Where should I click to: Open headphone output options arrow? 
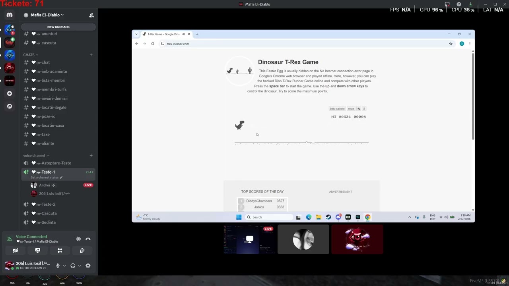pos(79,266)
